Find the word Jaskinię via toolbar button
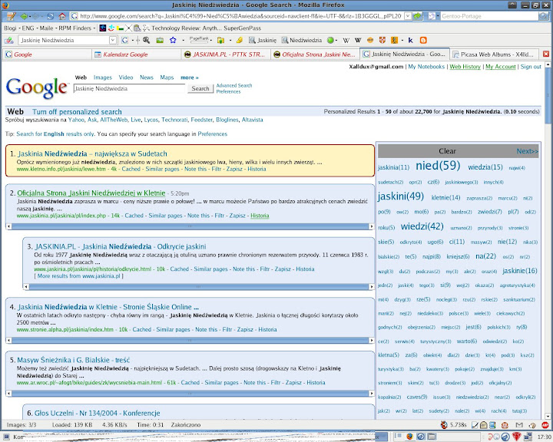 tap(263, 40)
